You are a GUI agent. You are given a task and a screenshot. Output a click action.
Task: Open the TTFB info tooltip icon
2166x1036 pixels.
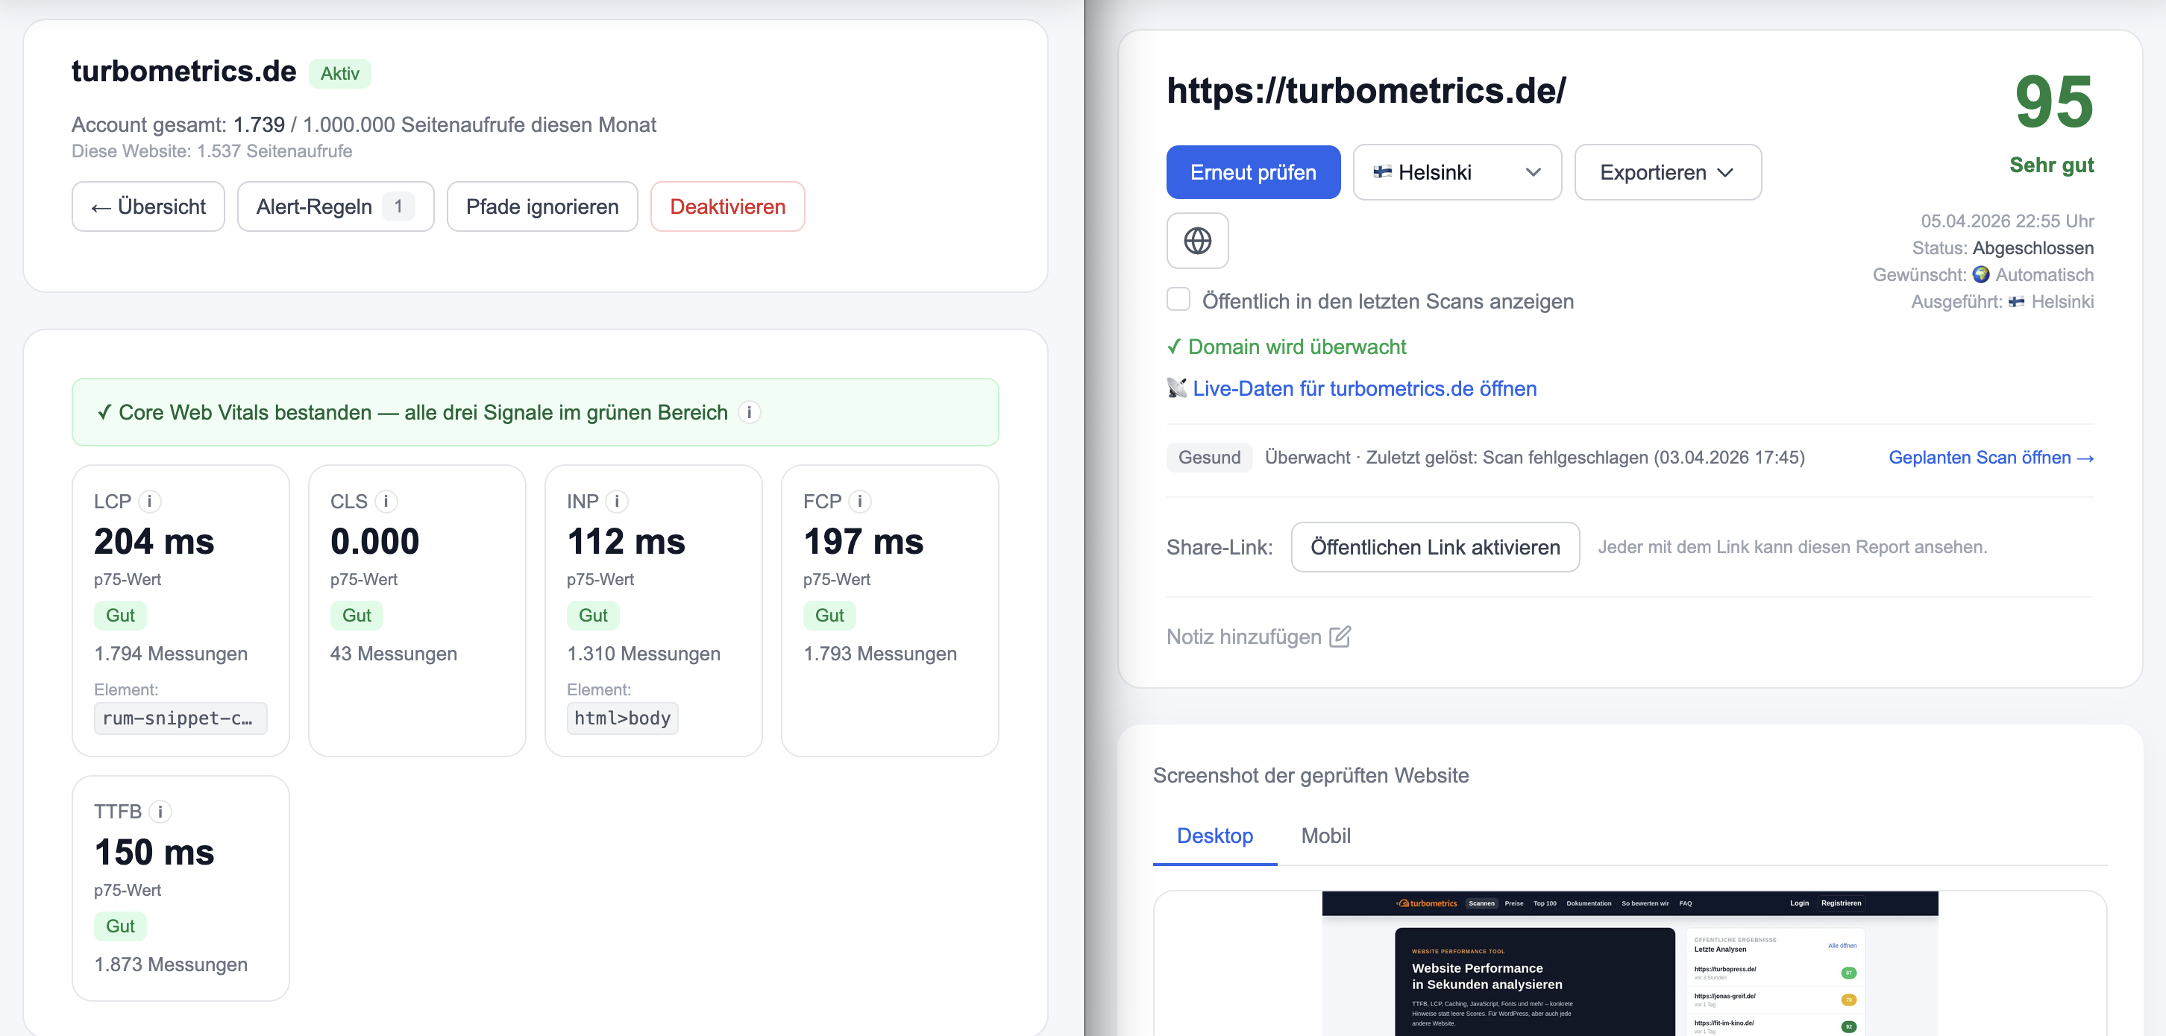point(160,812)
